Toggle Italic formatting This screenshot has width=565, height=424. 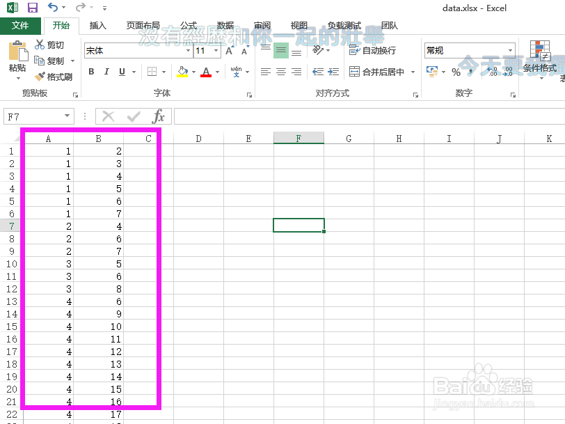pyautogui.click(x=106, y=72)
